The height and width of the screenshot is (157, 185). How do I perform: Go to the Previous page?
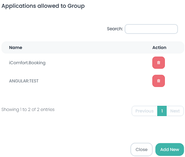[x=144, y=111]
